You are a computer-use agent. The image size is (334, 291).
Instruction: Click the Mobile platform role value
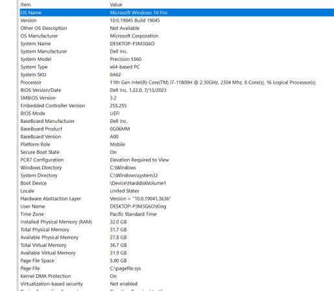point(117,145)
